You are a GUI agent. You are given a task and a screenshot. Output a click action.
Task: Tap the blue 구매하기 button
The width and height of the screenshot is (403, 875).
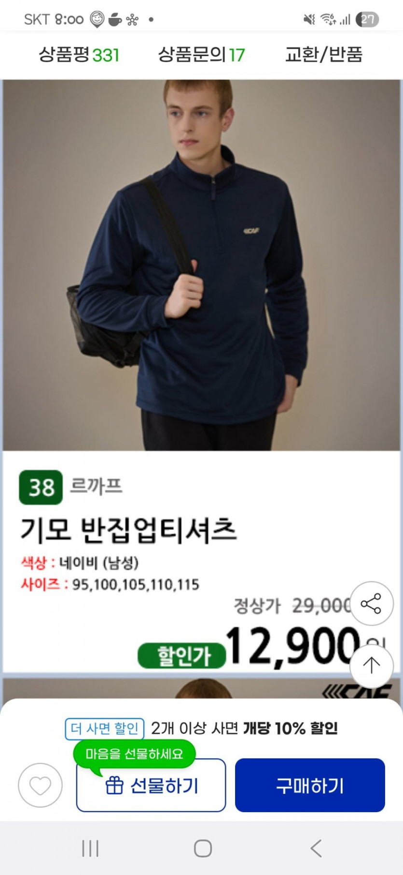(310, 785)
